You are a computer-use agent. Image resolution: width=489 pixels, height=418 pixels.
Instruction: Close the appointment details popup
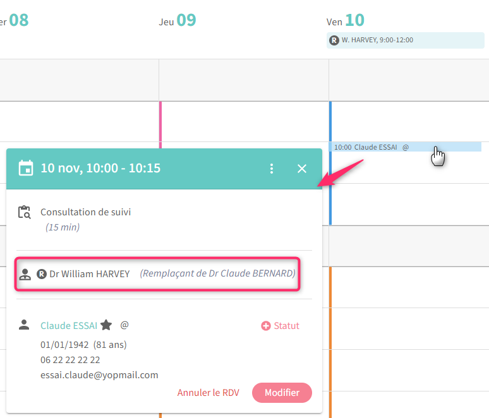(x=302, y=169)
